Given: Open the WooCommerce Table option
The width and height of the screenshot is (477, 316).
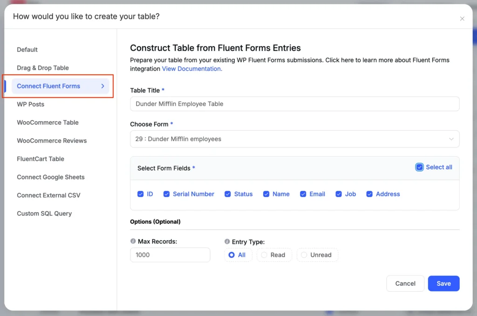Looking at the screenshot, I should point(47,122).
